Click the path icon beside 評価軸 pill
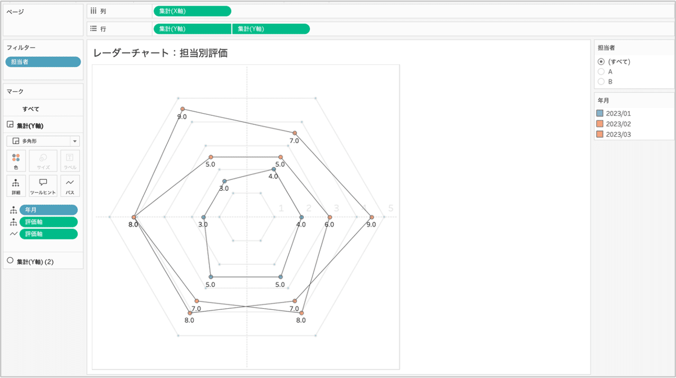 click(x=14, y=234)
